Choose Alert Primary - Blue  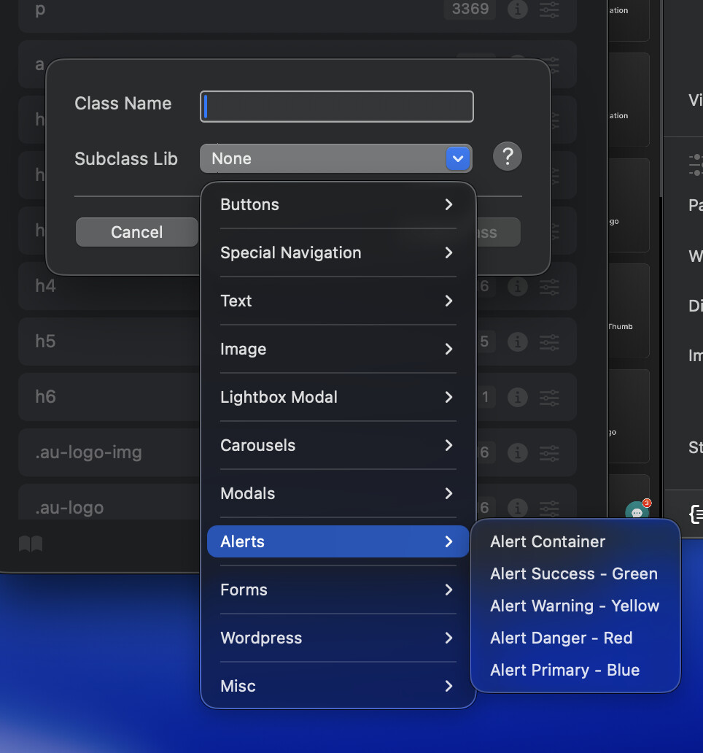pyautogui.click(x=564, y=671)
